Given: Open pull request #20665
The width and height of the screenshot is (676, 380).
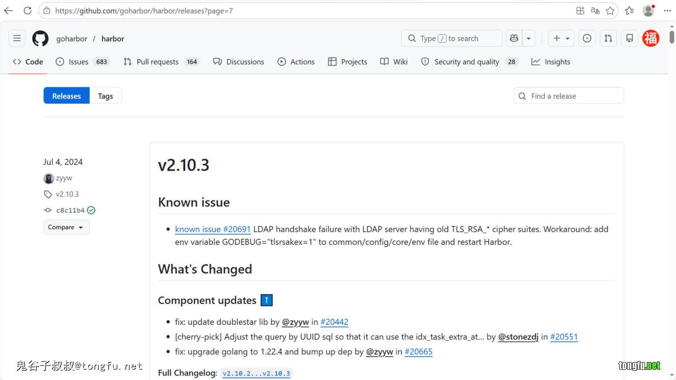Looking at the screenshot, I should tap(419, 351).
